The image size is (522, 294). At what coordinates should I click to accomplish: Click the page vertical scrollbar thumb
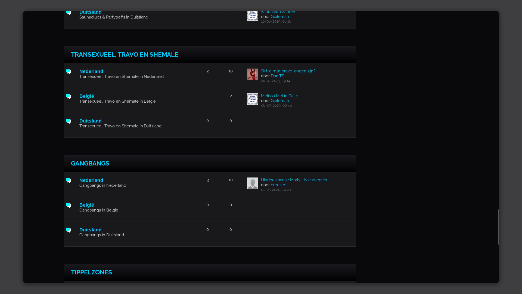coord(498,227)
